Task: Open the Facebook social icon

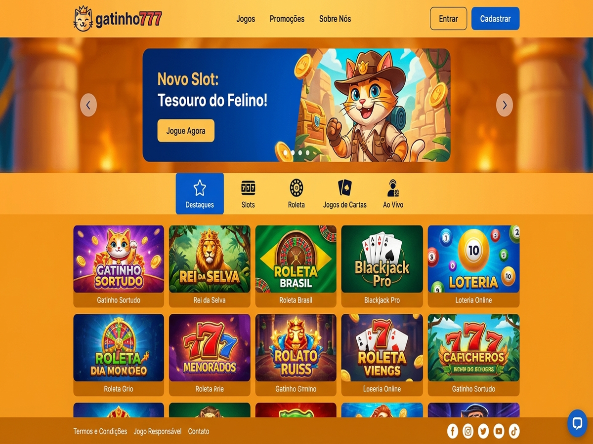Action: (x=453, y=431)
